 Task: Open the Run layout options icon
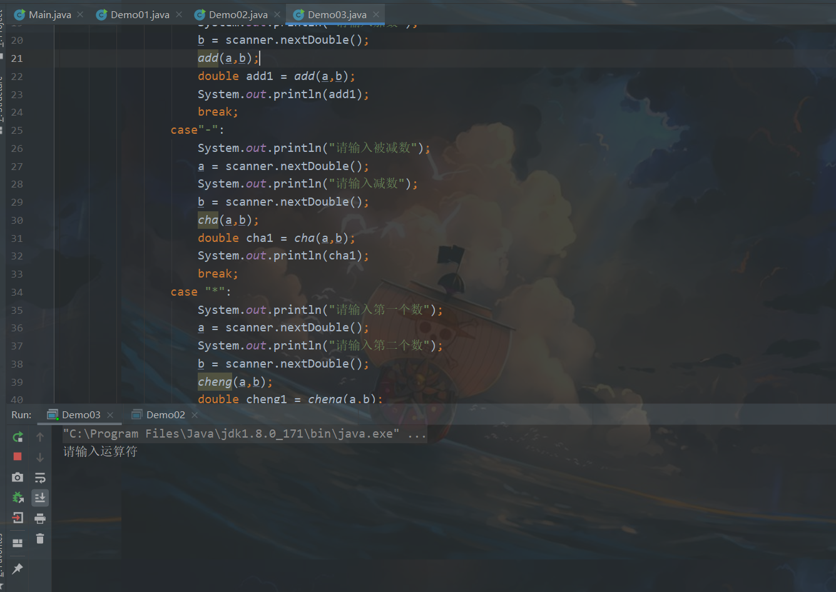(18, 543)
